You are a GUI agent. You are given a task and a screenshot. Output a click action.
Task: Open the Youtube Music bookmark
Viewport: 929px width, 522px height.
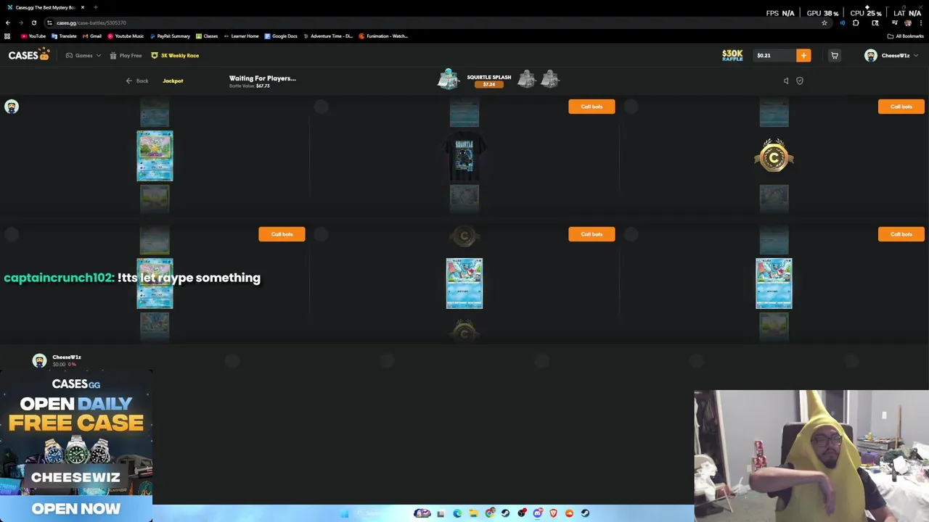point(126,36)
